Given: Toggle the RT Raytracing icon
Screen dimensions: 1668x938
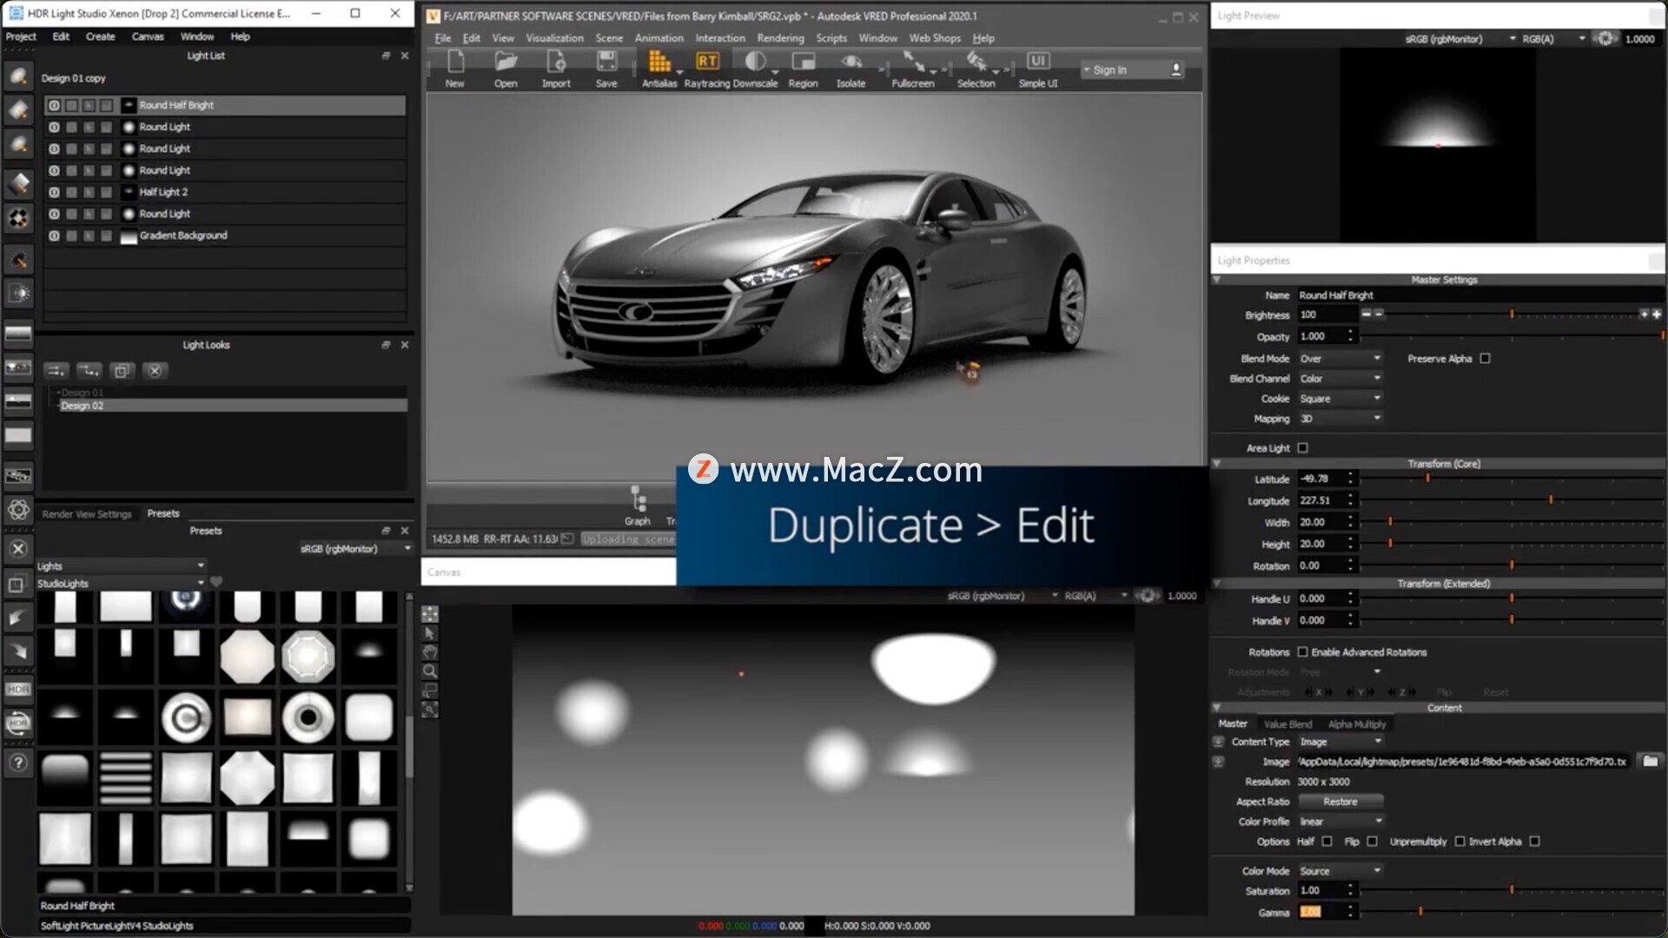Looking at the screenshot, I should [707, 62].
